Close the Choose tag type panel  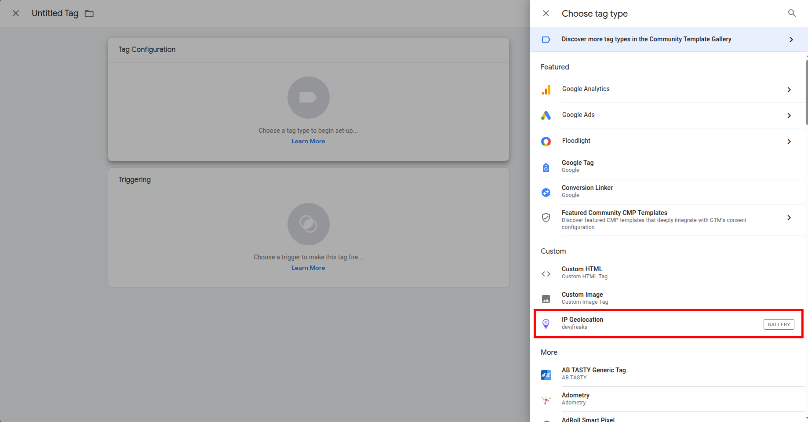(546, 13)
